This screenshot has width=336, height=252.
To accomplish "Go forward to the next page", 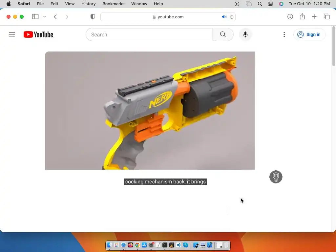I will 67,17.
